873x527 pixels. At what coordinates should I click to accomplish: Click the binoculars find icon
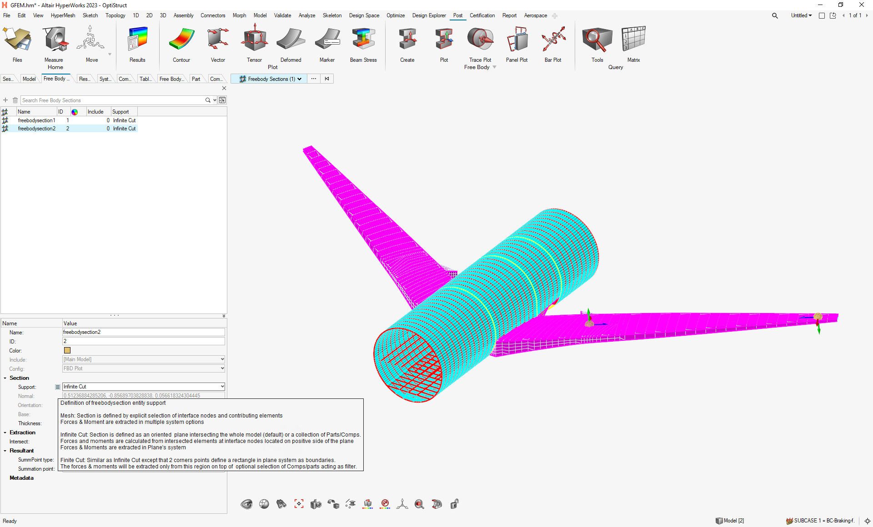[x=281, y=504]
